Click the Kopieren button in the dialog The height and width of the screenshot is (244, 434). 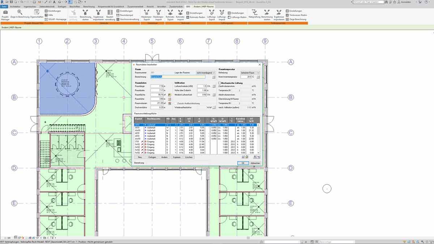pyautogui.click(x=177, y=157)
